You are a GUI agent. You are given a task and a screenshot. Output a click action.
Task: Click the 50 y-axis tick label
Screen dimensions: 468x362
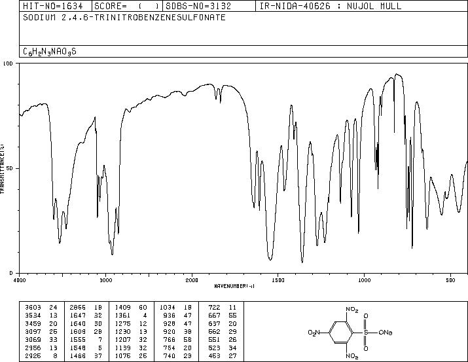coord(10,168)
